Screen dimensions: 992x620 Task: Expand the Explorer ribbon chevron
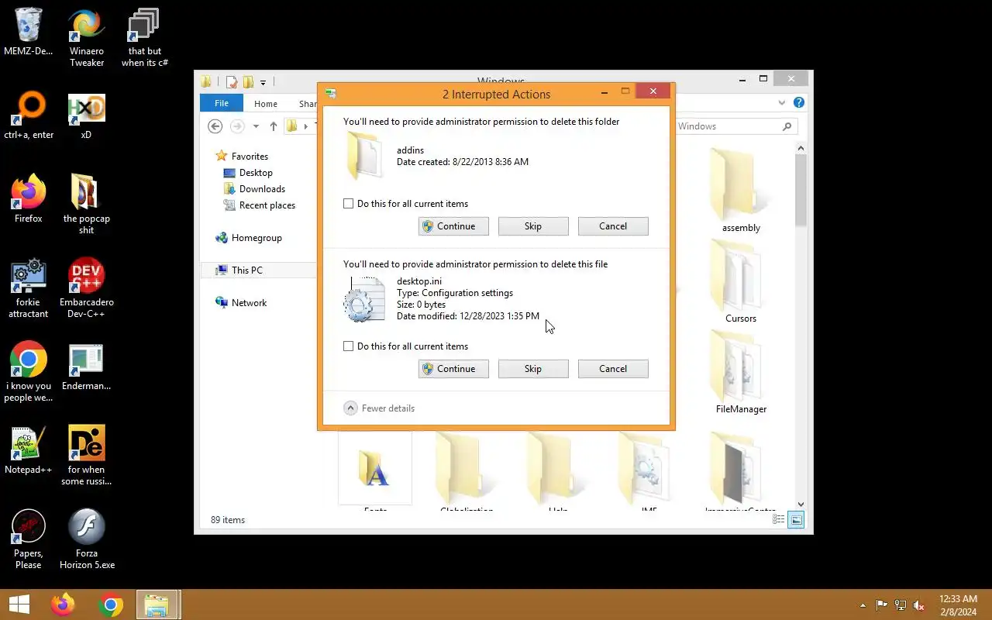click(x=782, y=102)
